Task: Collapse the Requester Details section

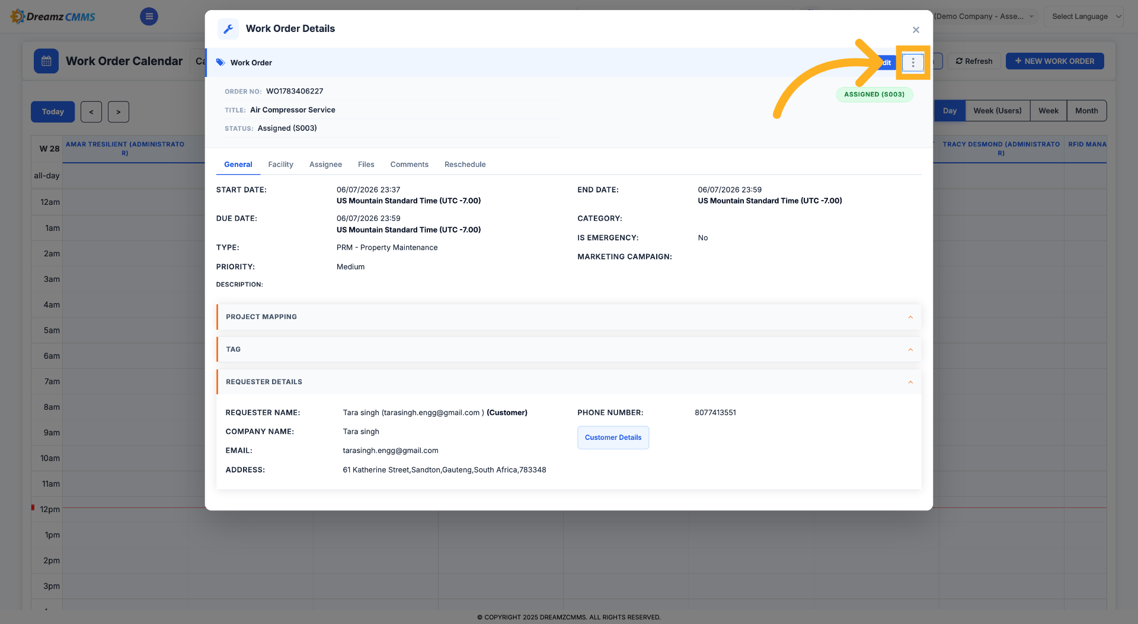Action: point(910,382)
